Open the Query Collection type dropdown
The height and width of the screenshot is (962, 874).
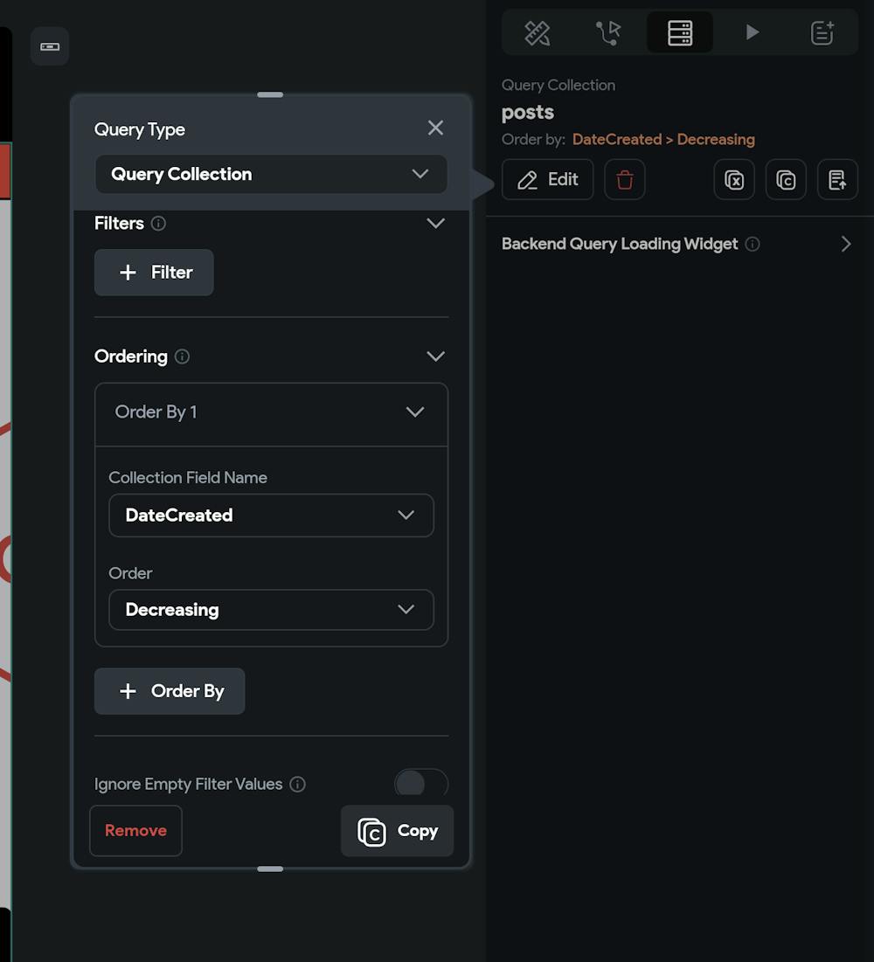point(271,174)
